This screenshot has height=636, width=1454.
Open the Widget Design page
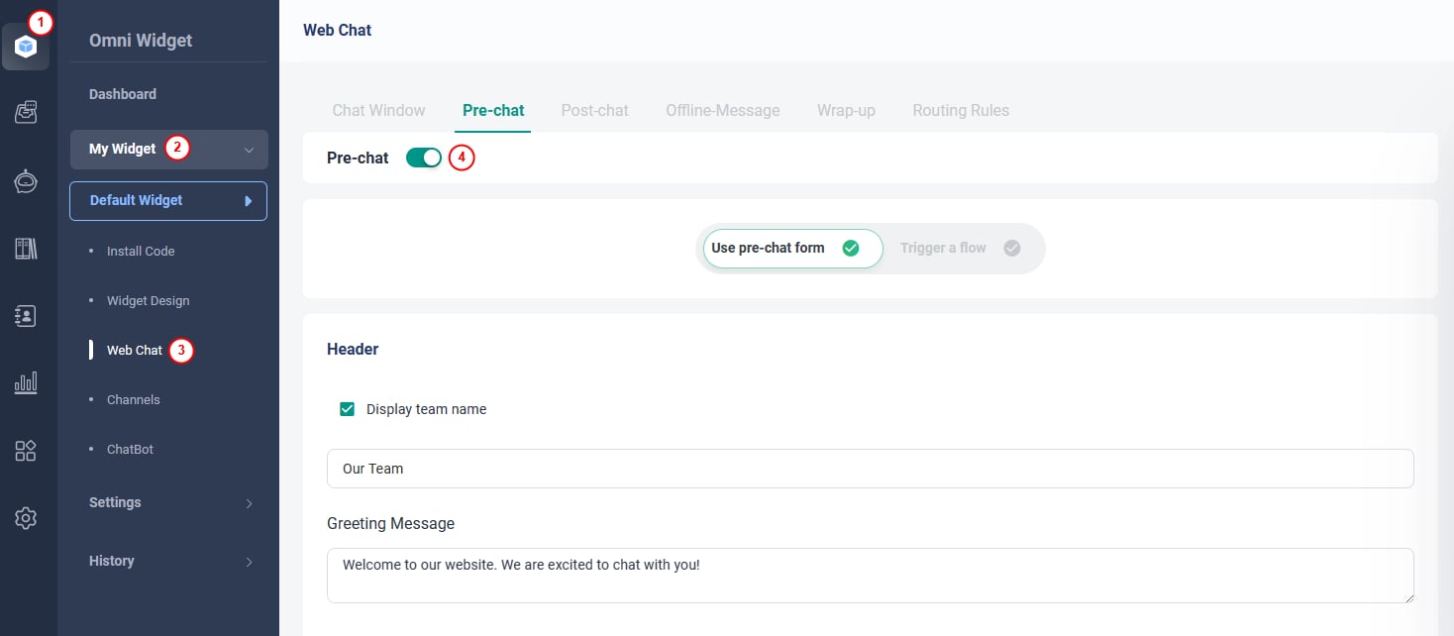pos(148,301)
